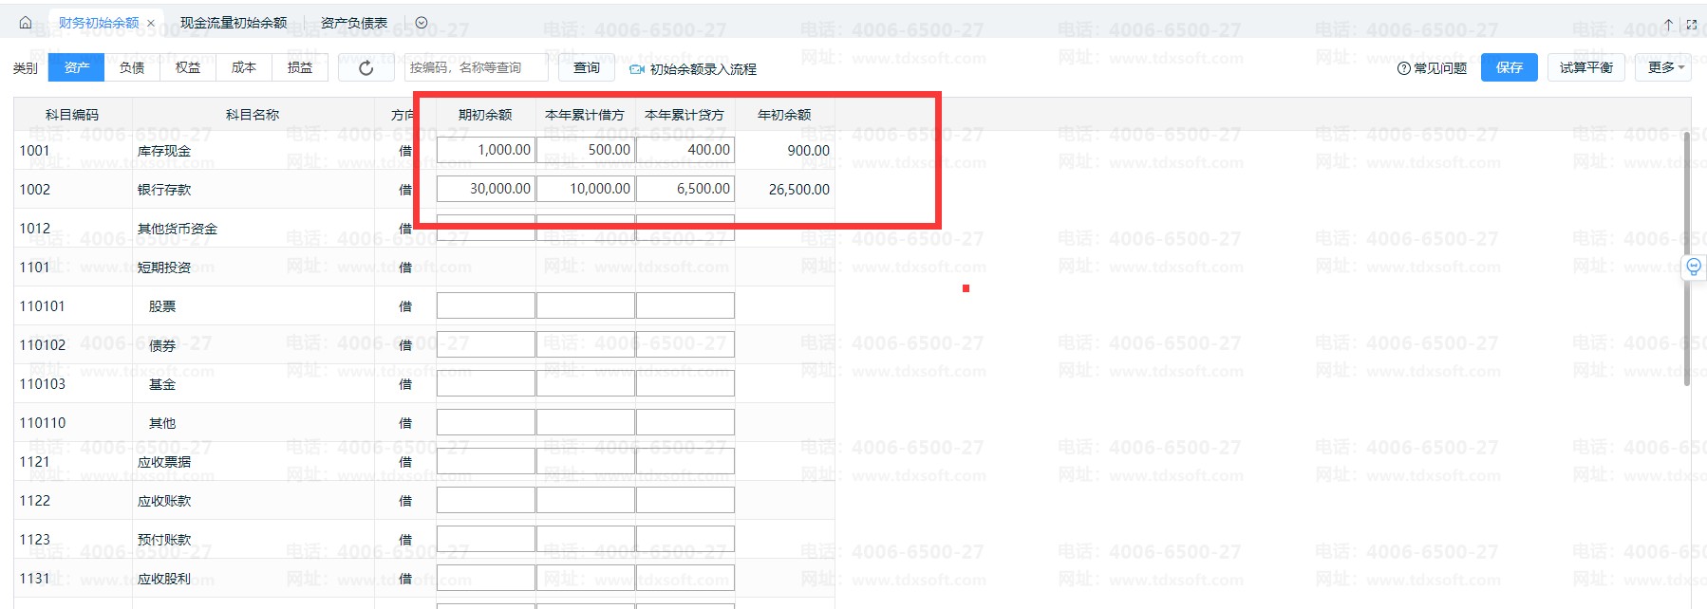This screenshot has height=609, width=1707.
Task: Click the up arrow icon at top right
Action: (1668, 24)
